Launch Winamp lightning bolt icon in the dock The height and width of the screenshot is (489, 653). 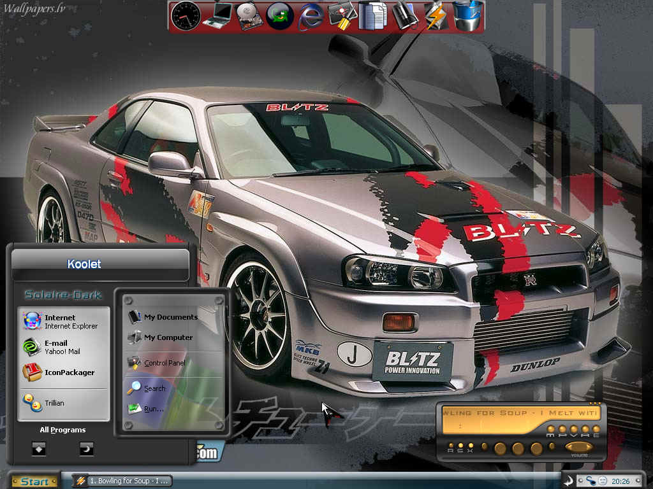[436, 16]
